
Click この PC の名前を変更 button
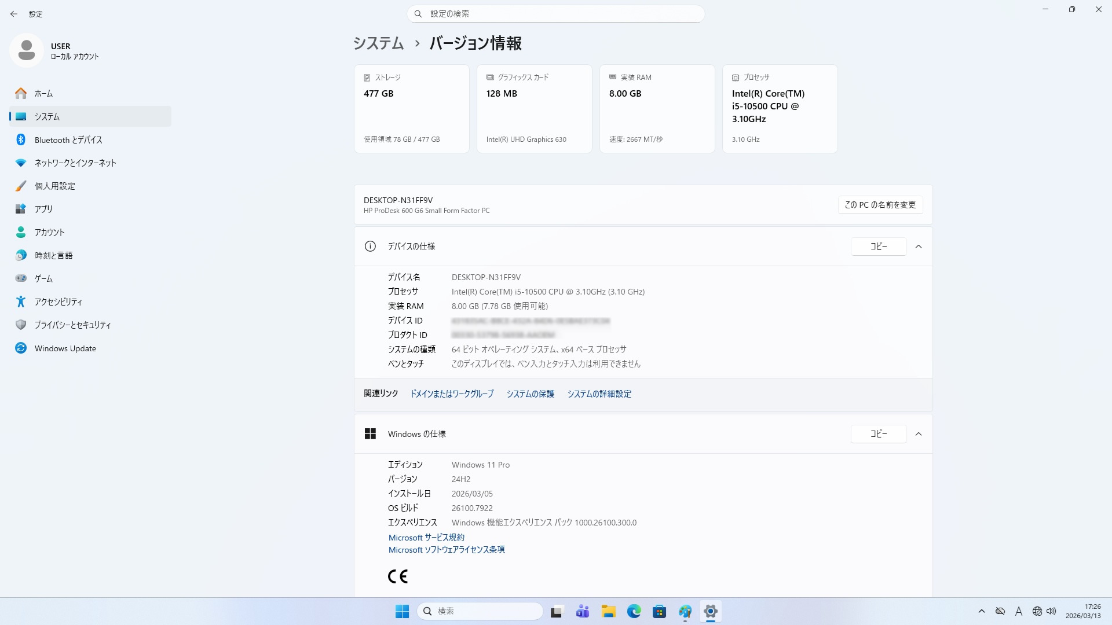click(x=880, y=205)
